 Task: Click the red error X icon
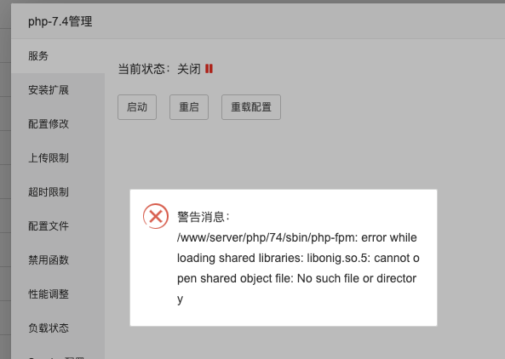156,216
